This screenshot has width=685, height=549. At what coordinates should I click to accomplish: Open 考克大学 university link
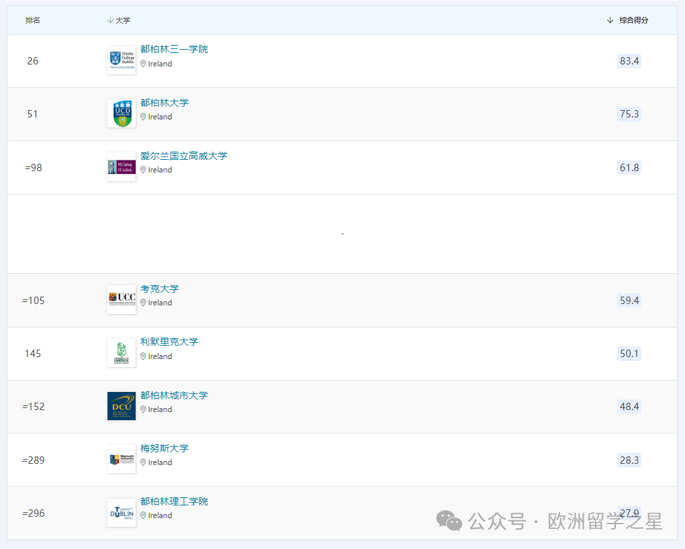tap(159, 289)
